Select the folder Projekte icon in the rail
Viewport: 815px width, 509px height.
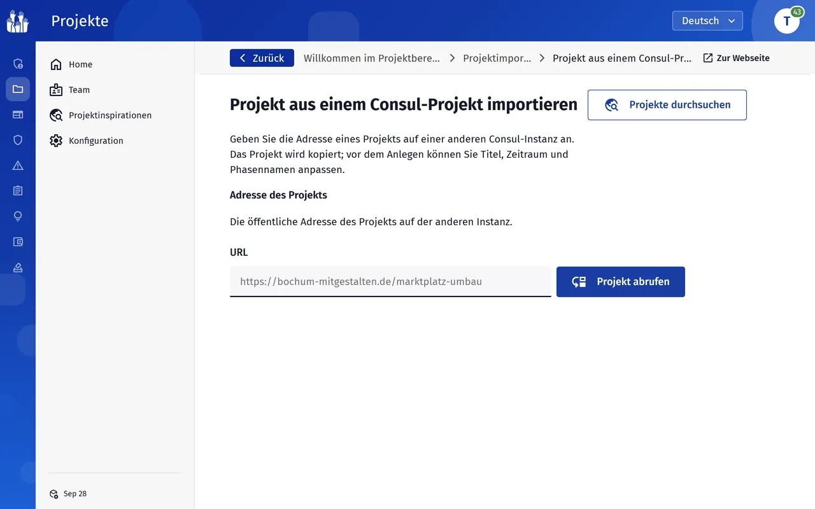click(x=18, y=89)
